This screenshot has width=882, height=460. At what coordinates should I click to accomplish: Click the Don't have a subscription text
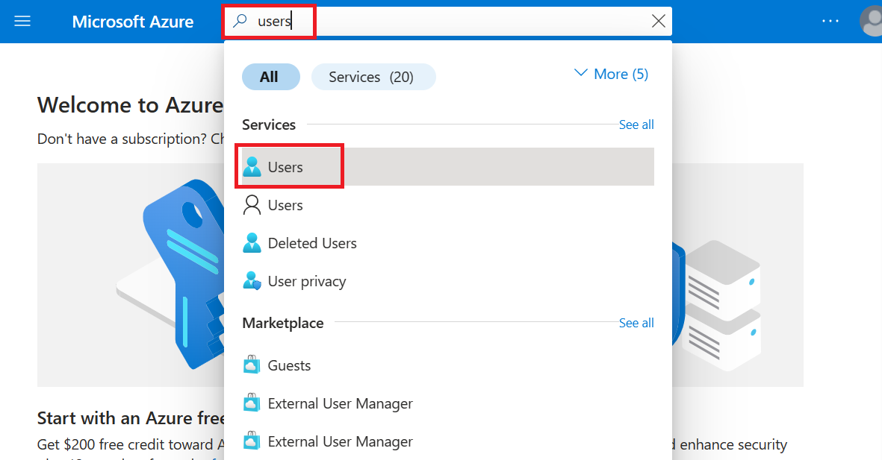click(131, 139)
